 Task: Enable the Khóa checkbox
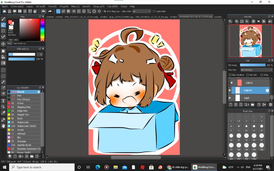(x=261, y=75)
